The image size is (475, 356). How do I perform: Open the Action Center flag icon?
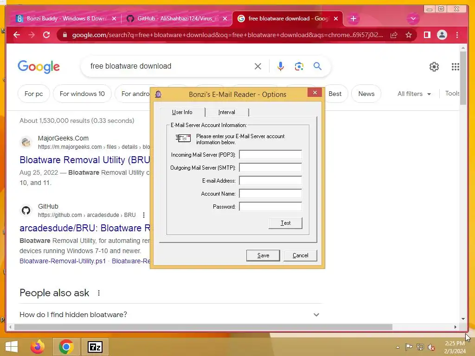[x=409, y=347]
